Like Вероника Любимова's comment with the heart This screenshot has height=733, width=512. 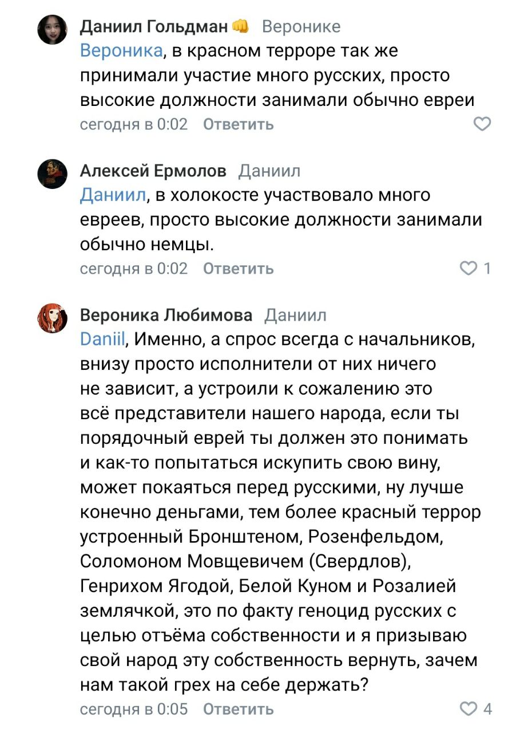click(x=469, y=709)
